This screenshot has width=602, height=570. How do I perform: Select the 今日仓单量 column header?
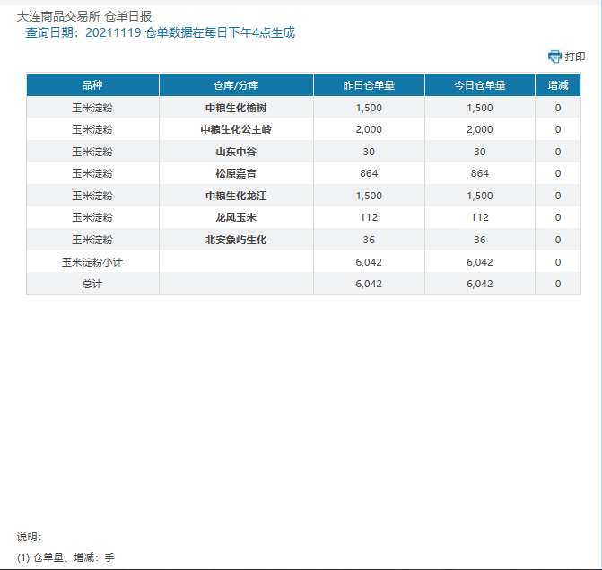(480, 85)
